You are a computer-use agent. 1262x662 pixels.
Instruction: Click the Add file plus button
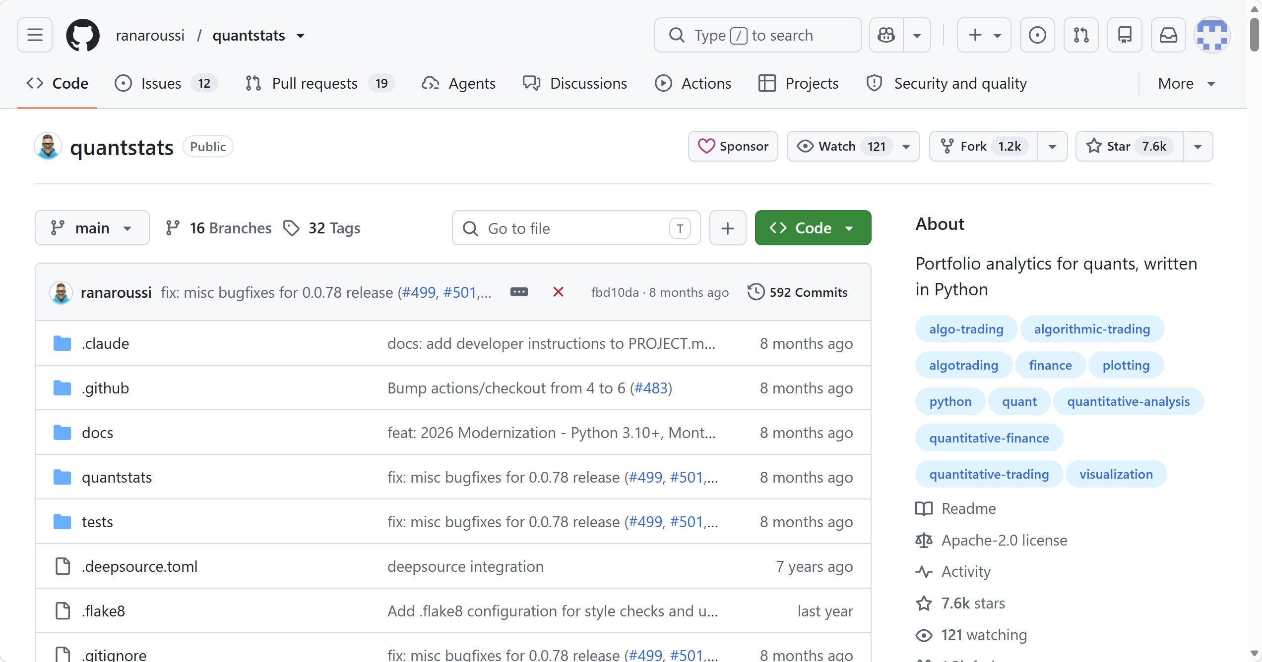pos(728,228)
